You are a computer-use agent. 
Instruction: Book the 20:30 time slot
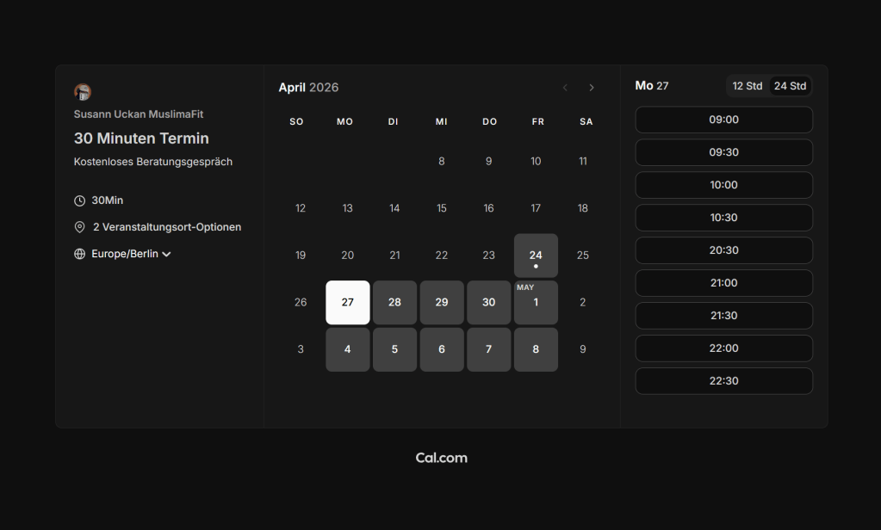[723, 250]
